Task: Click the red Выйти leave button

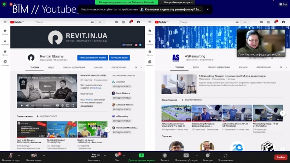Action: click(x=280, y=157)
